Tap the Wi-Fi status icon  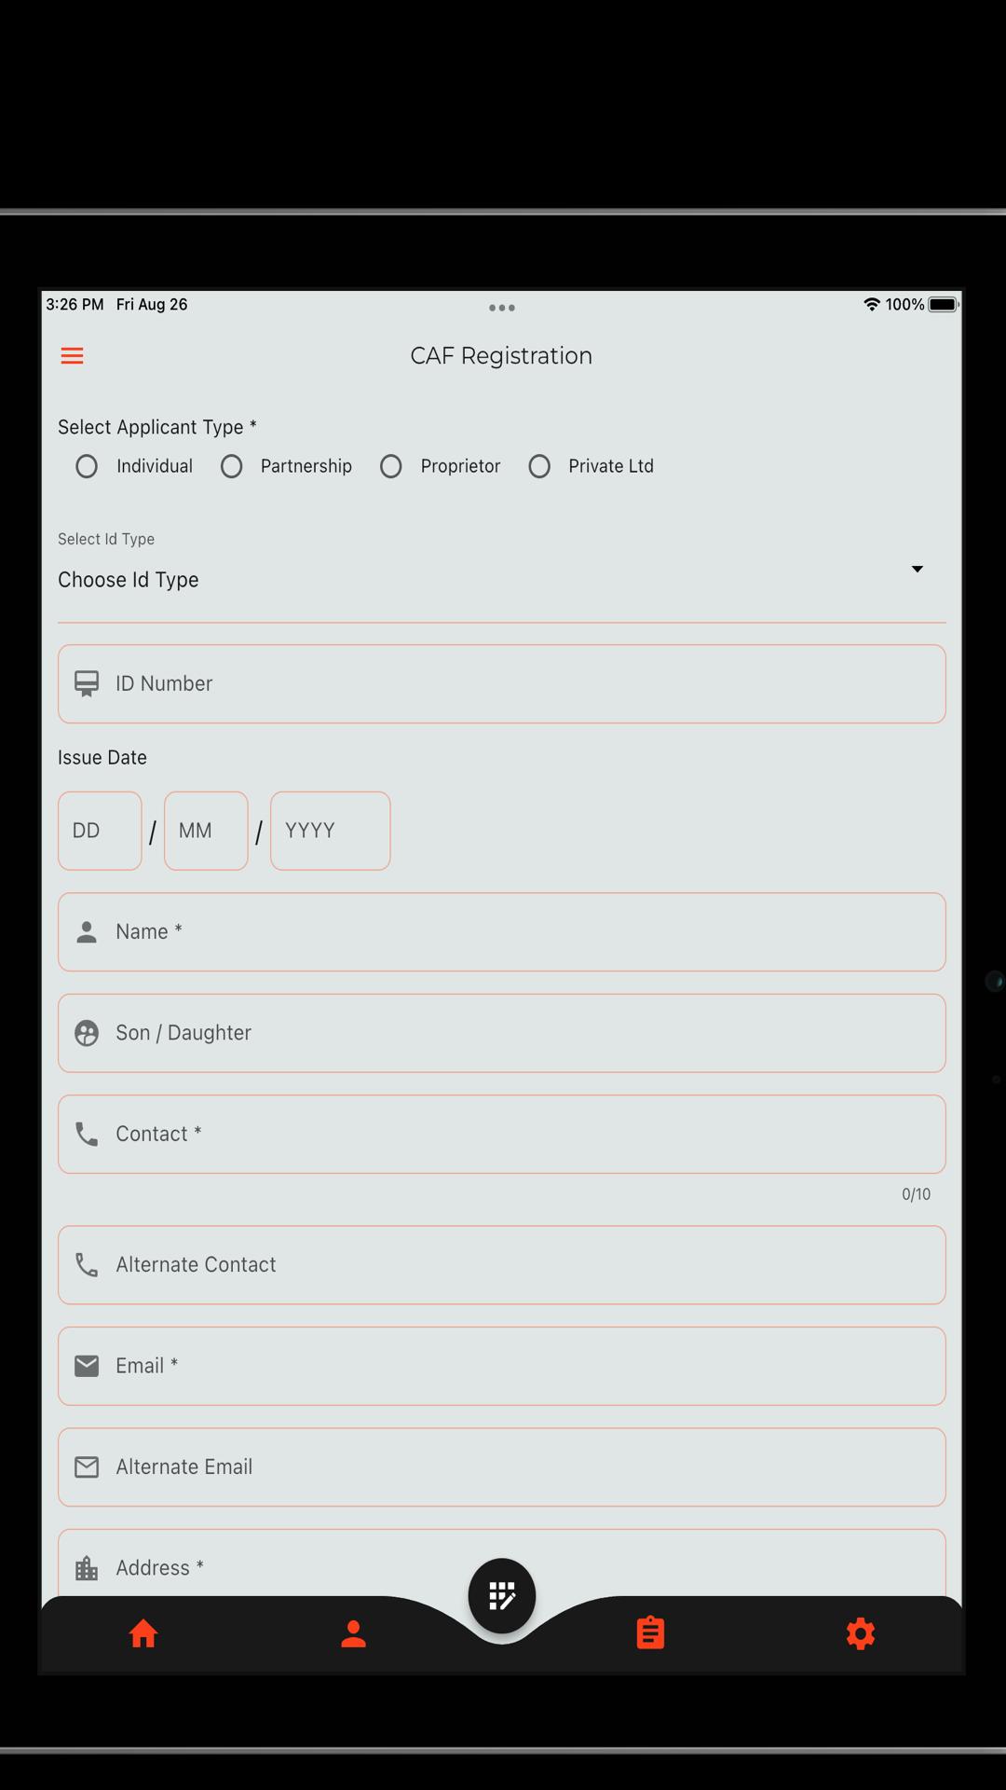point(872,304)
